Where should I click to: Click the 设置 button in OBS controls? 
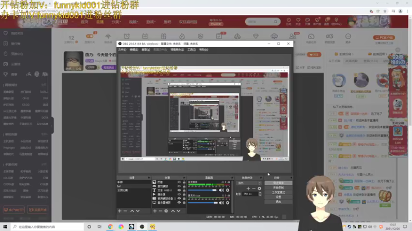point(278,197)
